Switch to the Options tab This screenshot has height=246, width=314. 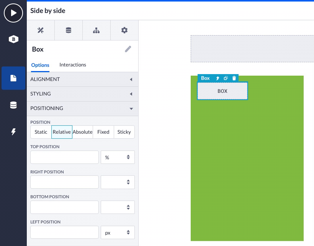40,65
